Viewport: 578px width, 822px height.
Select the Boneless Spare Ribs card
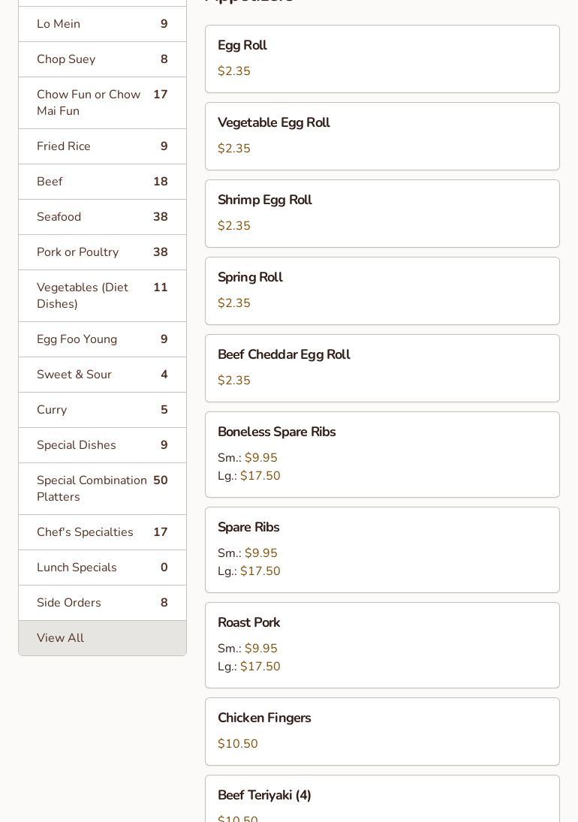[382, 454]
